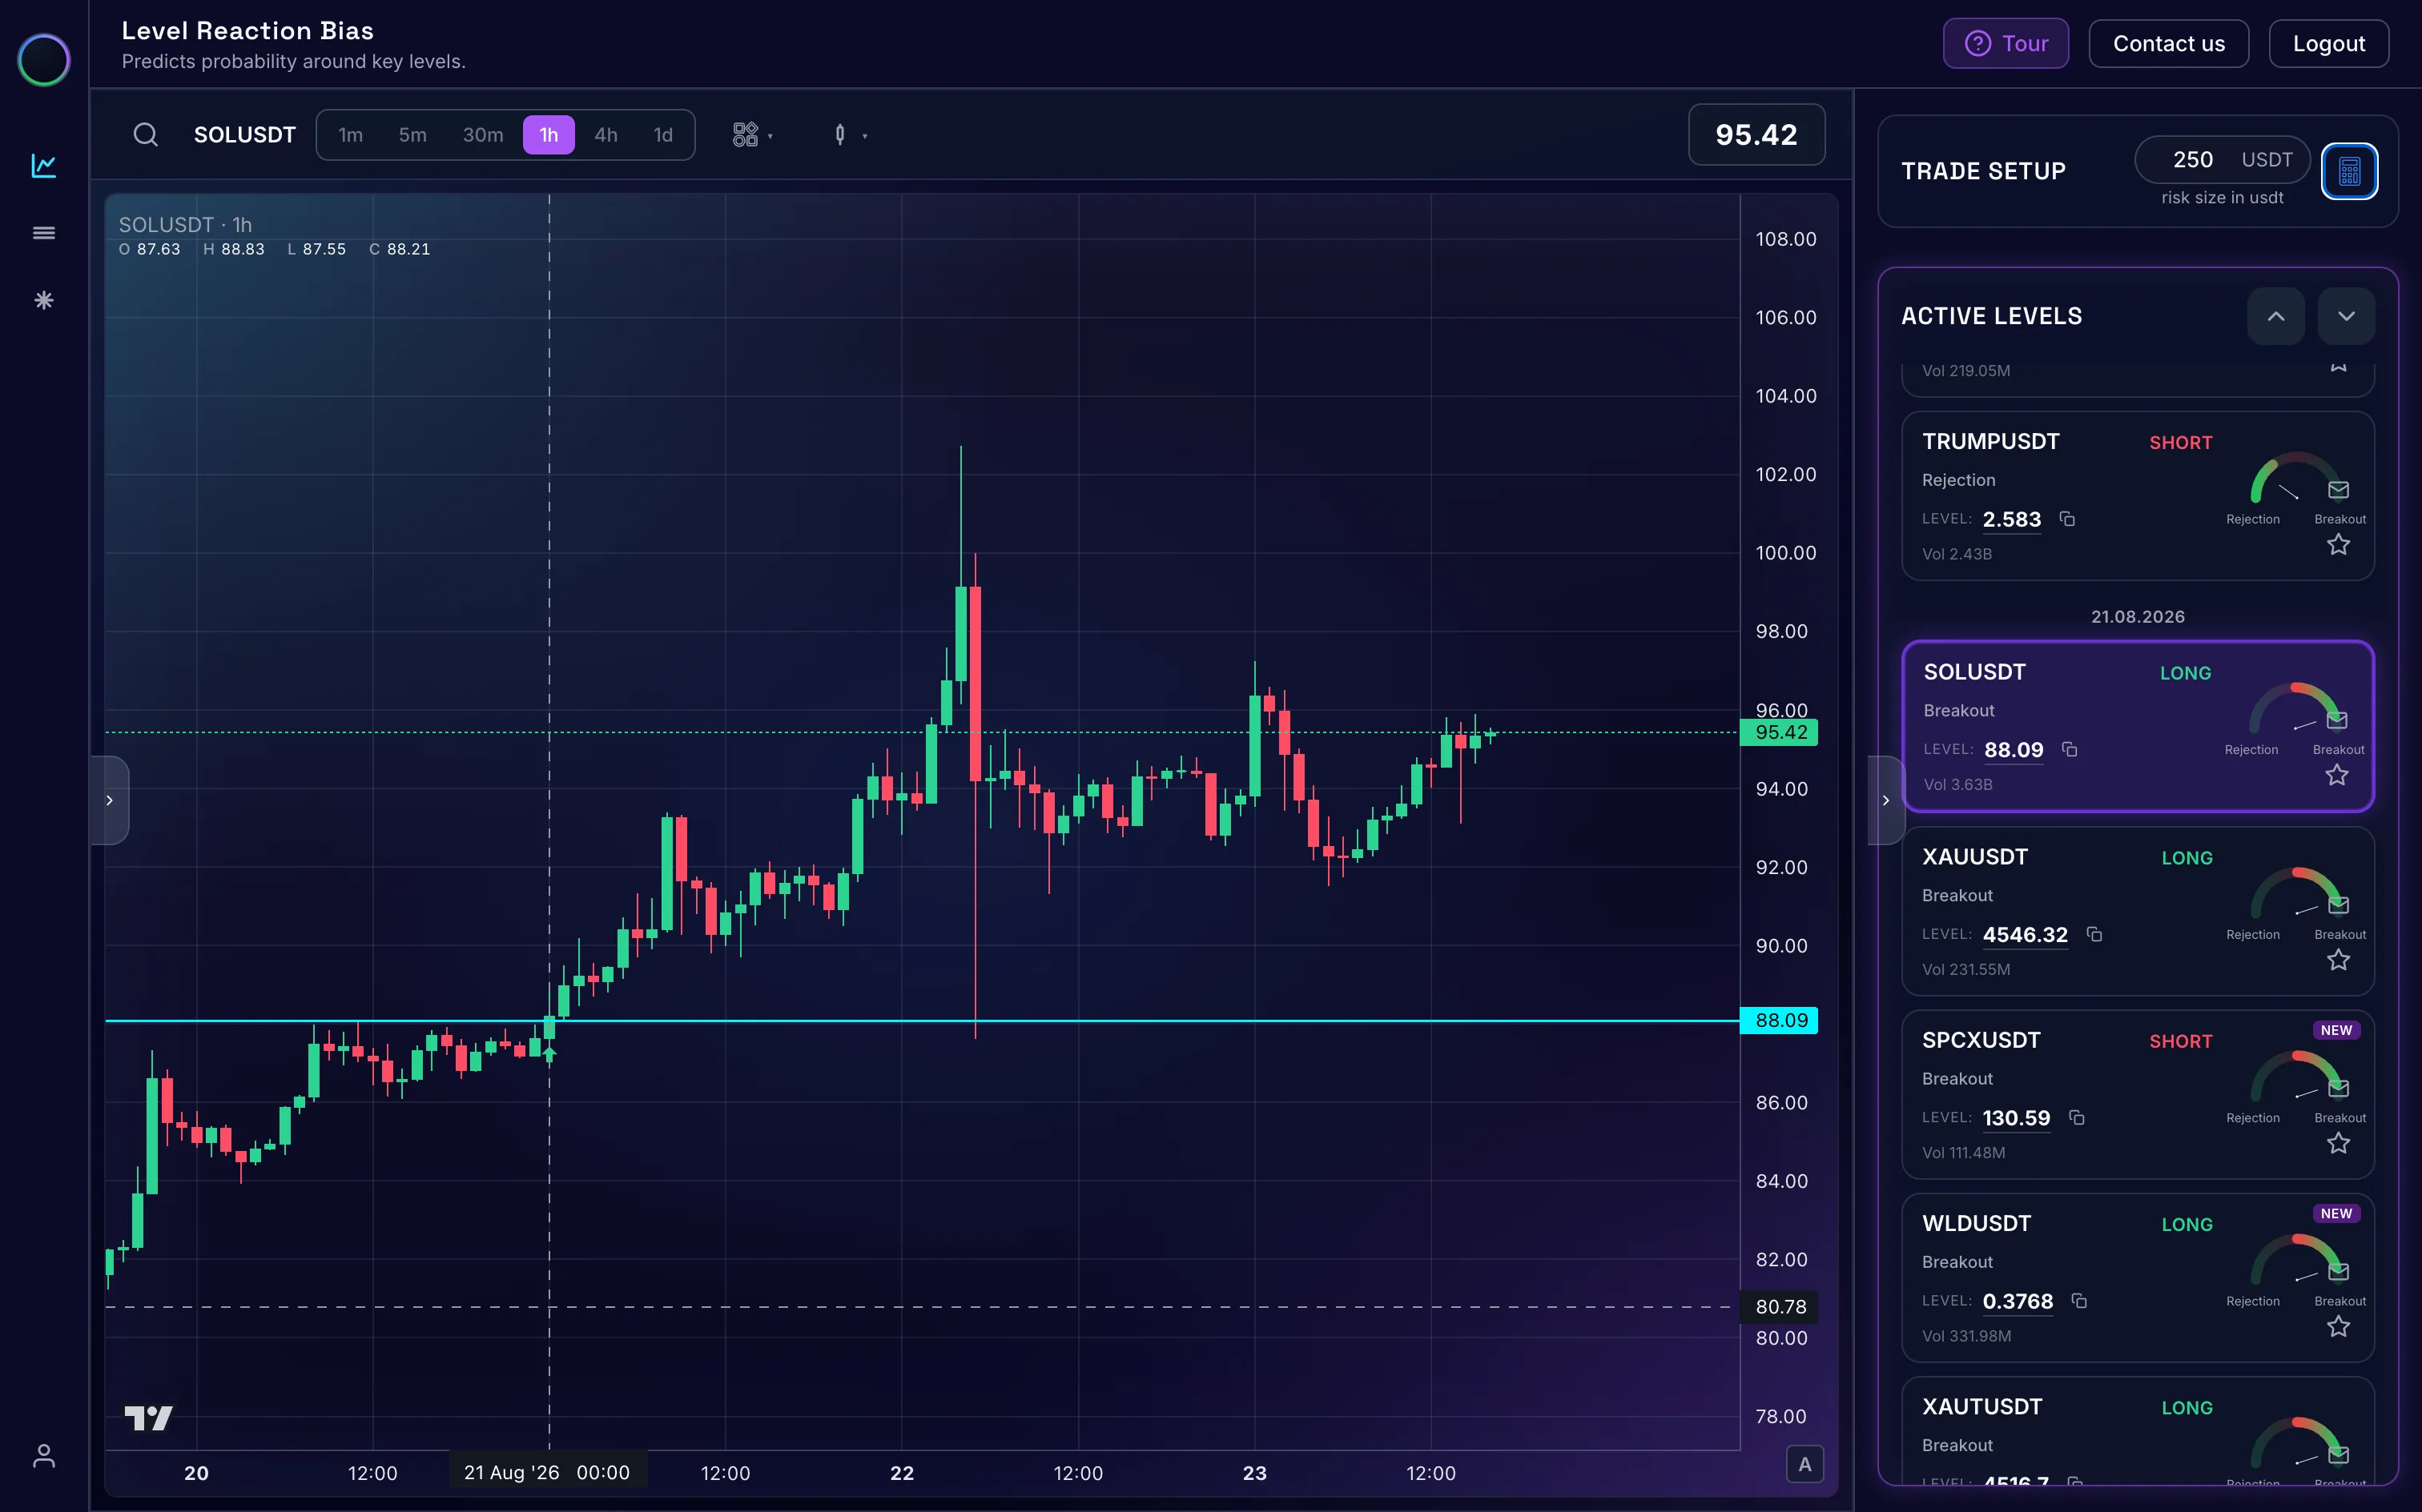Click the symbol search magnifier icon
This screenshot has width=2422, height=1512.
pyautogui.click(x=146, y=135)
